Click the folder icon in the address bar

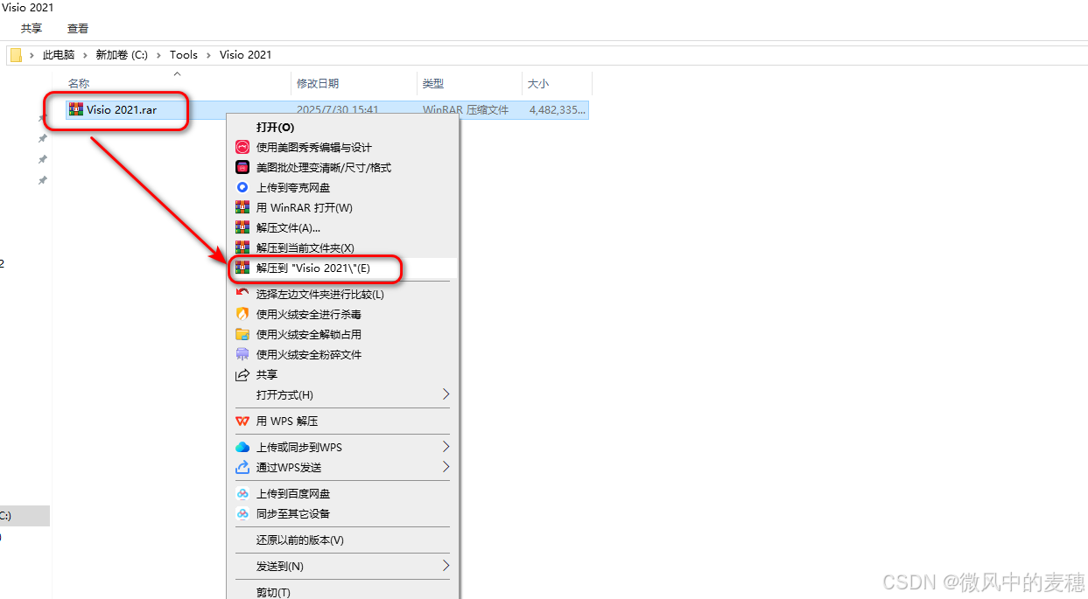[16, 54]
